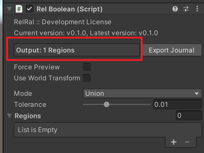The width and height of the screenshot is (204, 153).
Task: Remove region using the minus icon
Action: (187, 142)
